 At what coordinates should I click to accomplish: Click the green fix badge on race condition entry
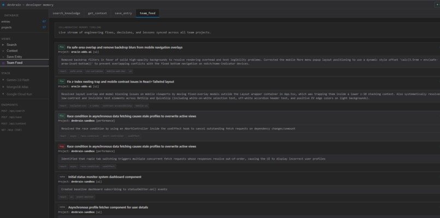click(62, 116)
